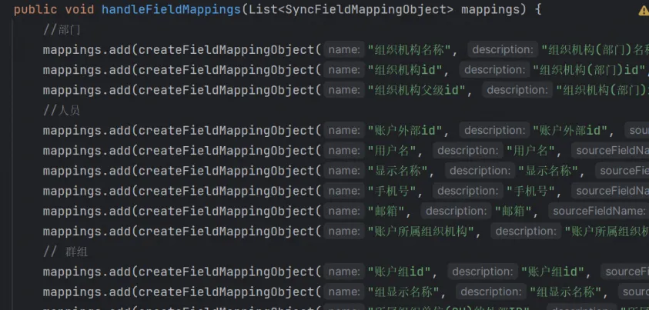Click the "组织机构父级id" name string
Screen dimensions: 649x310
(x=416, y=90)
